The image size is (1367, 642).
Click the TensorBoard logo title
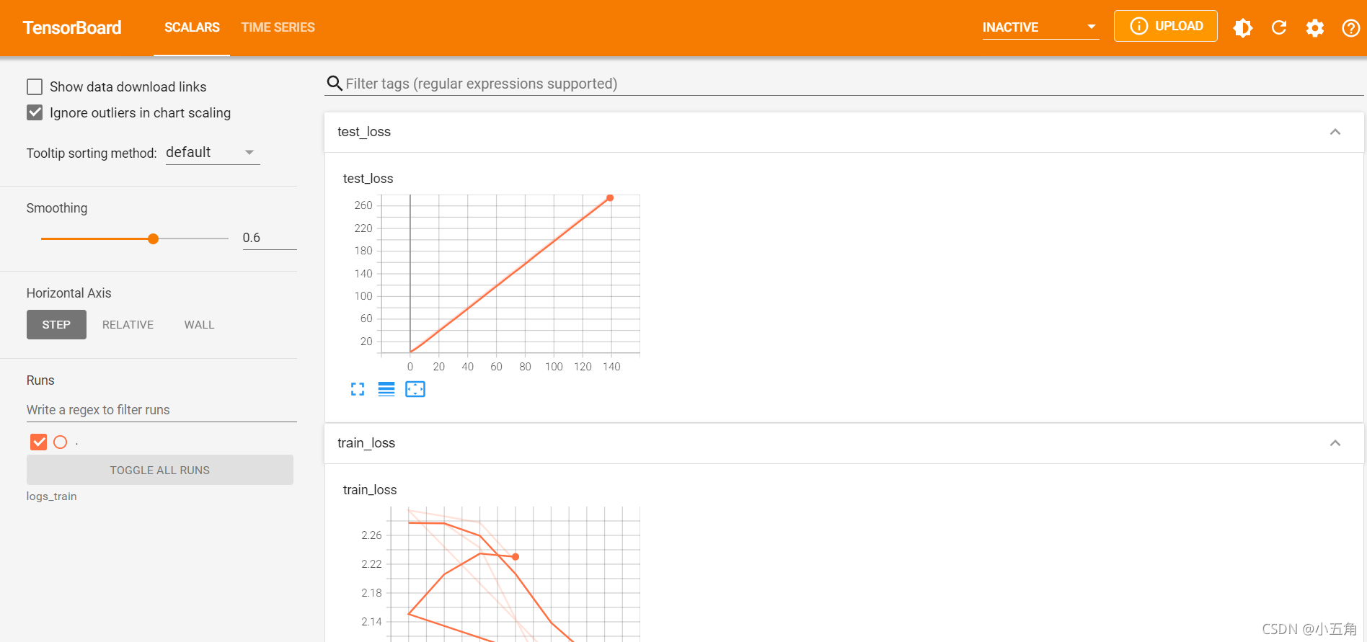click(x=72, y=27)
